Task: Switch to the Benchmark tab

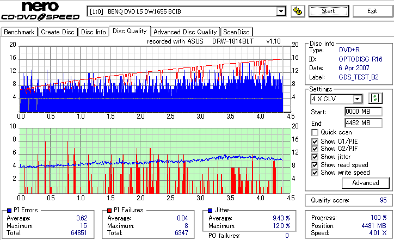Action: (19, 32)
